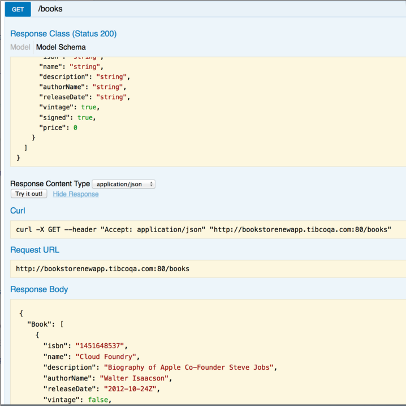This screenshot has height=406, width=406.
Task: Click inside the curl command box
Action: tap(208, 229)
